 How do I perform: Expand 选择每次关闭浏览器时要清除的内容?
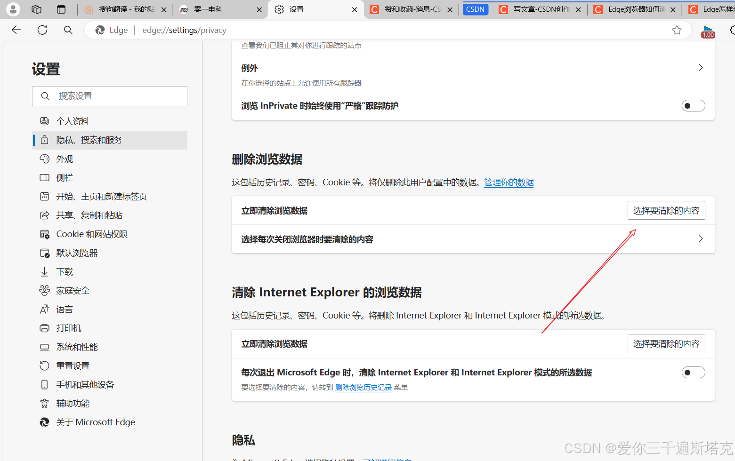[700, 239]
